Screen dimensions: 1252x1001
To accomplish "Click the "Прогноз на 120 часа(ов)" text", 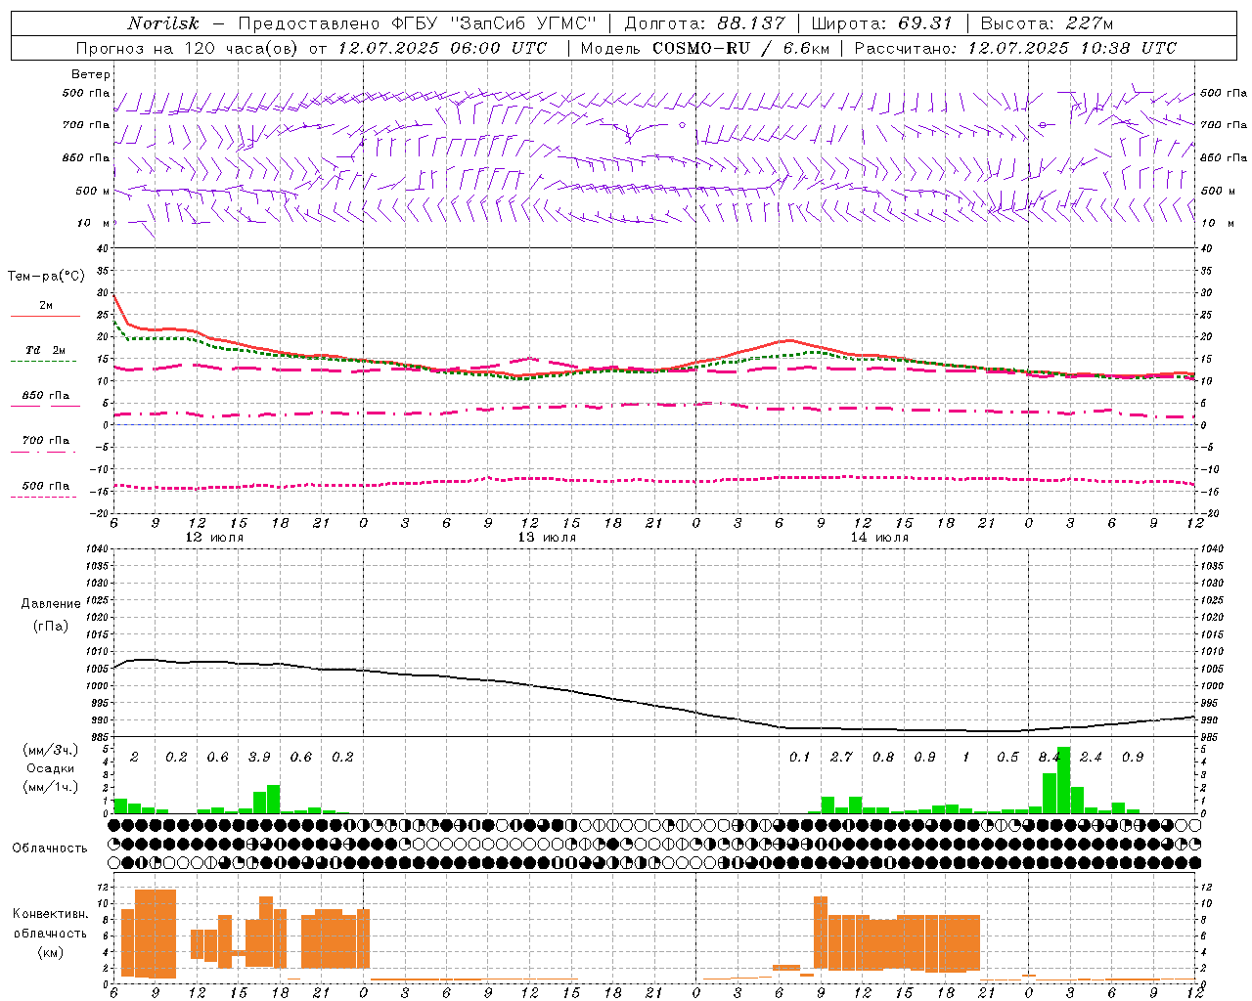I will tap(189, 48).
